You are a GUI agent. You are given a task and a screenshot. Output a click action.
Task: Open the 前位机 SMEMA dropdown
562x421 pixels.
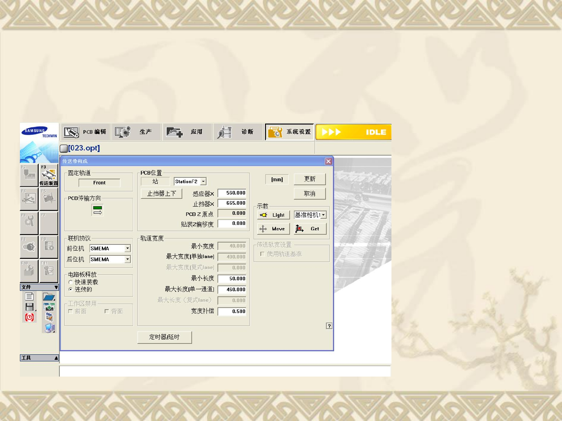point(128,248)
